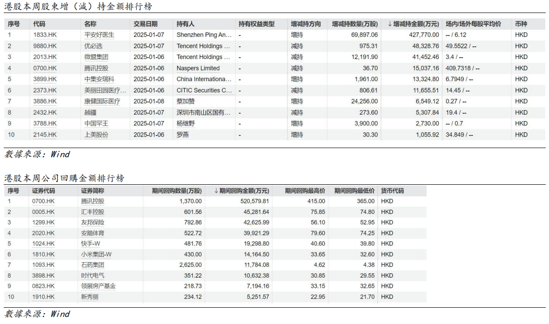This screenshot has height=324, width=549.
Task: Open stock name link 越疆
Action: click(90, 112)
